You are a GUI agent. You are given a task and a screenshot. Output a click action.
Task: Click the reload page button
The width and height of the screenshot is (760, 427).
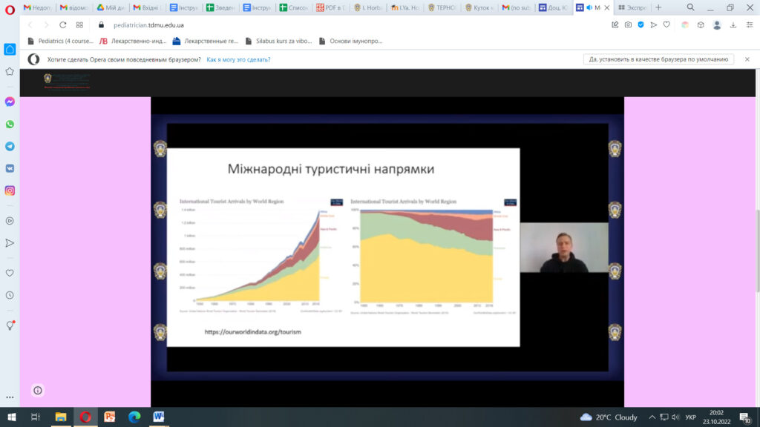click(63, 24)
